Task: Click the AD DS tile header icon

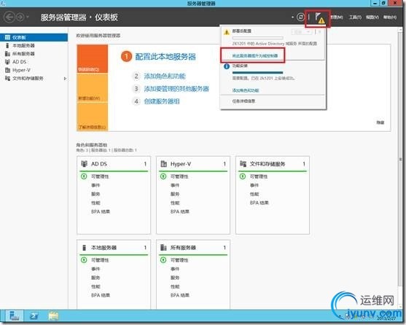Action: [x=84, y=164]
